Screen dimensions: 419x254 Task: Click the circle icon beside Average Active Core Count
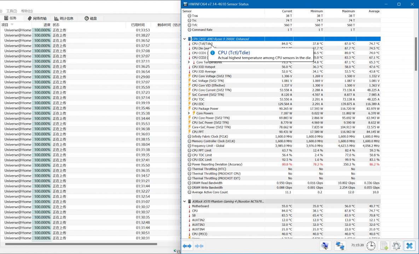190,192
